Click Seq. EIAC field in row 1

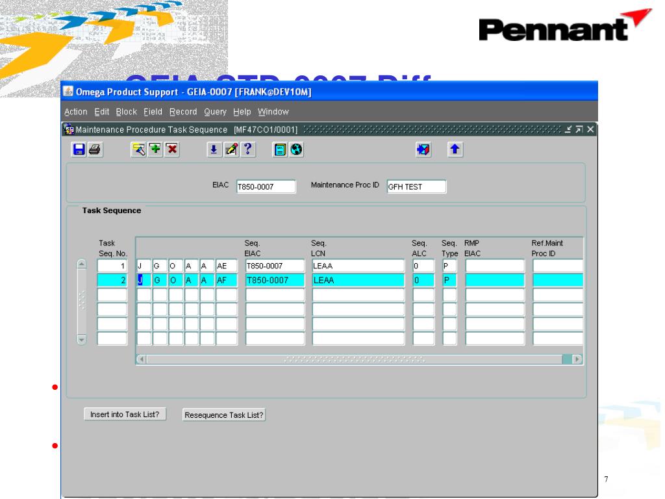coord(275,266)
